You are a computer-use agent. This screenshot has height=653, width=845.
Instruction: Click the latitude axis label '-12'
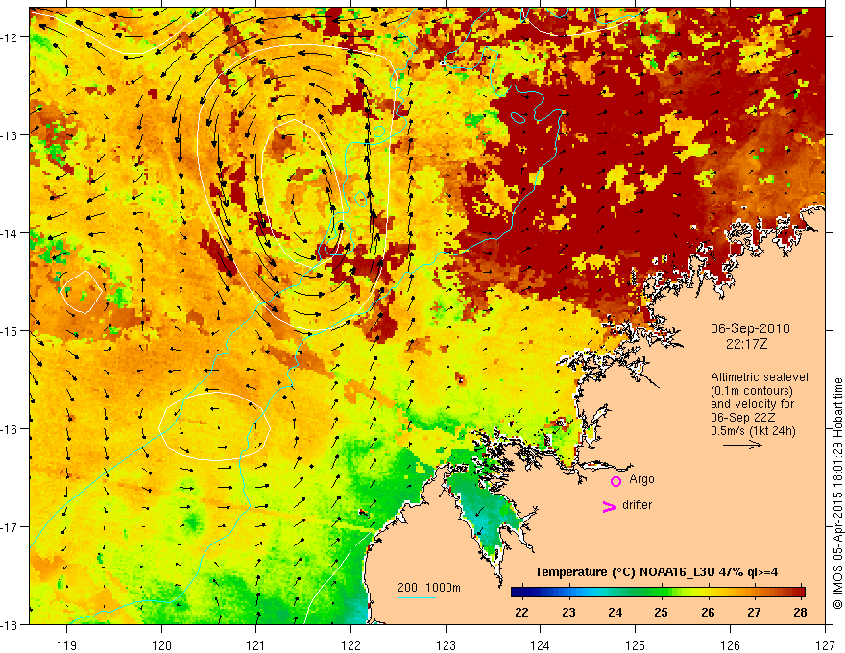point(10,37)
